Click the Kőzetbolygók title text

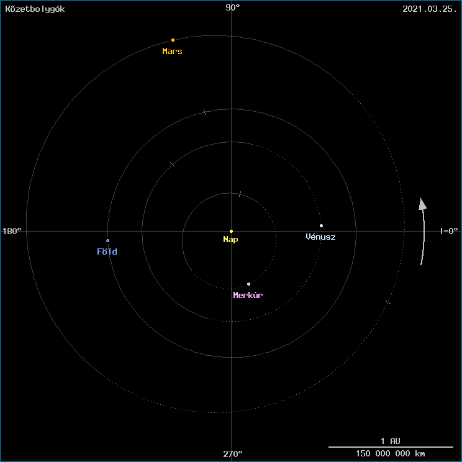(x=35, y=9)
